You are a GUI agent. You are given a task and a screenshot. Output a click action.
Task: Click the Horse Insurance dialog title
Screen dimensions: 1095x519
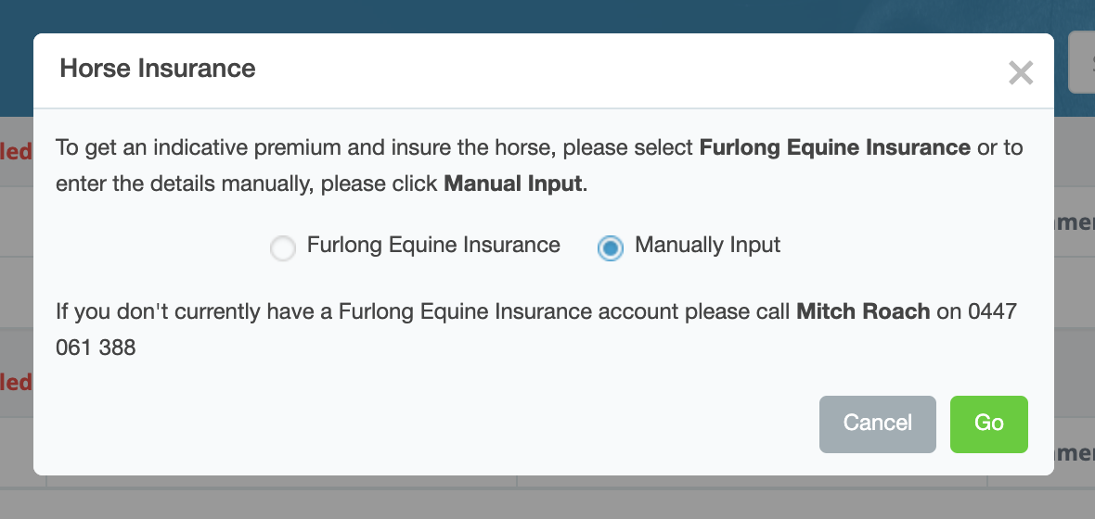point(158,69)
